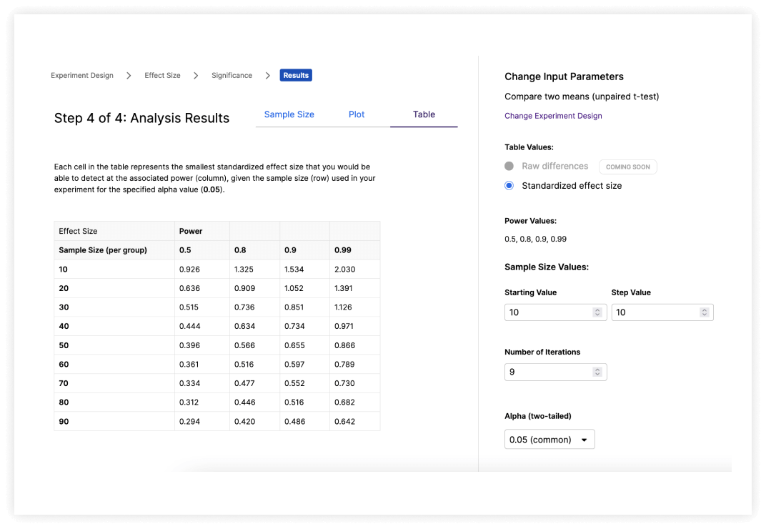Go to Effect Size breadcrumb step
This screenshot has width=766, height=529.
pos(162,75)
